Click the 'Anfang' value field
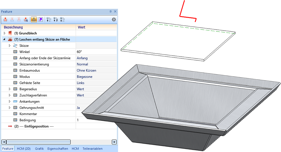281x152 pixels. (96, 58)
